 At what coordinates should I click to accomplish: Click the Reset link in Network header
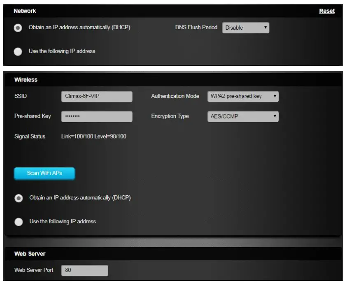327,11
